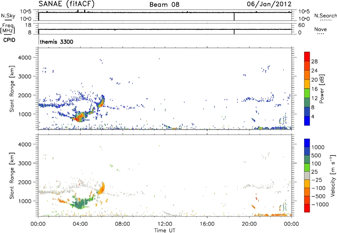Click the 4000 tick on power panel axis
Screen dimensions: 337x233
point(25,58)
